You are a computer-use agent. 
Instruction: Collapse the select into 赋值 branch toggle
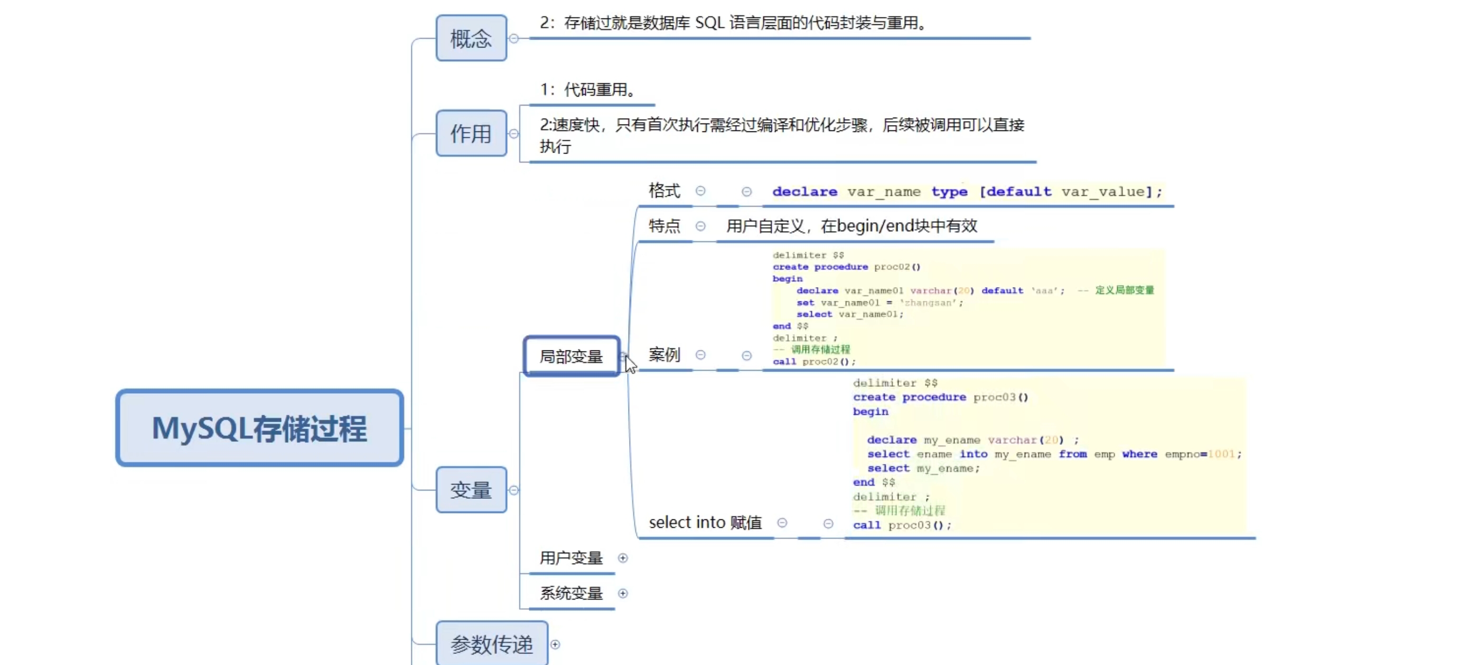(x=782, y=522)
